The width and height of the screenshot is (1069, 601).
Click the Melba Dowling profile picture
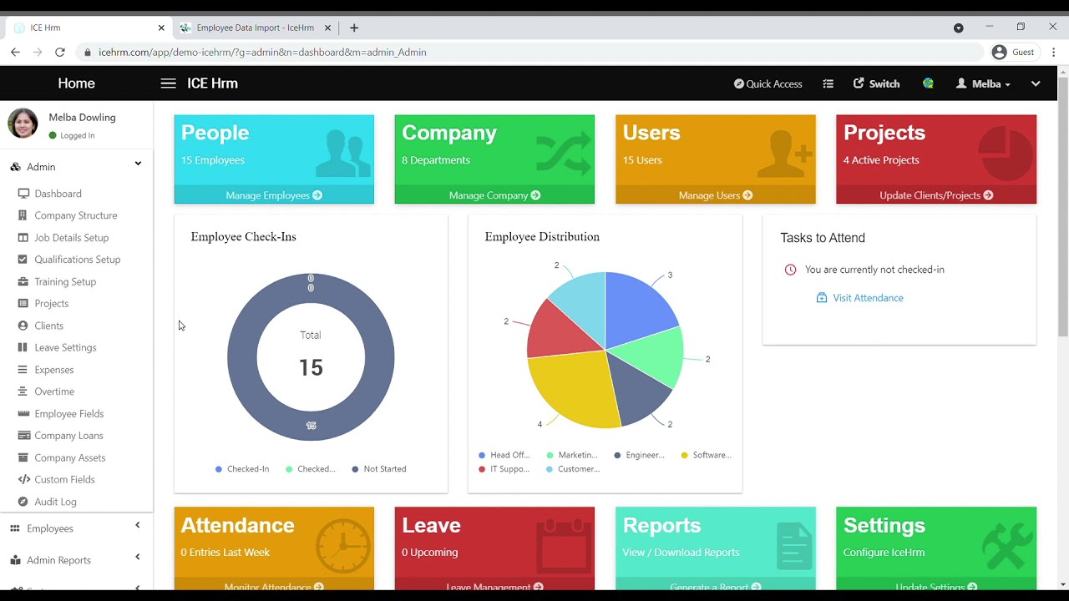(23, 124)
